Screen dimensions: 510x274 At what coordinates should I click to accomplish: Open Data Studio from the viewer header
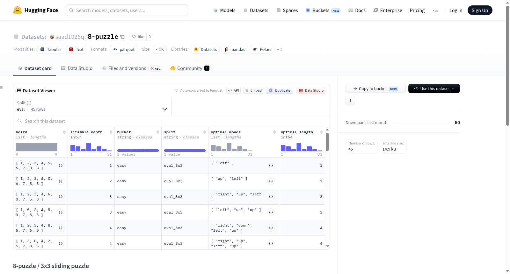(311, 90)
